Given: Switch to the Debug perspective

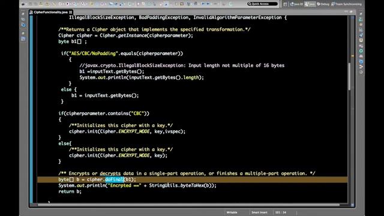Looking at the screenshot, I should 323,4.
